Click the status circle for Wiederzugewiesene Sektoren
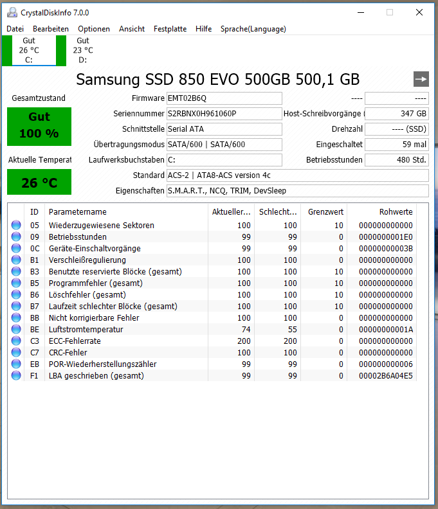 pyautogui.click(x=16, y=225)
